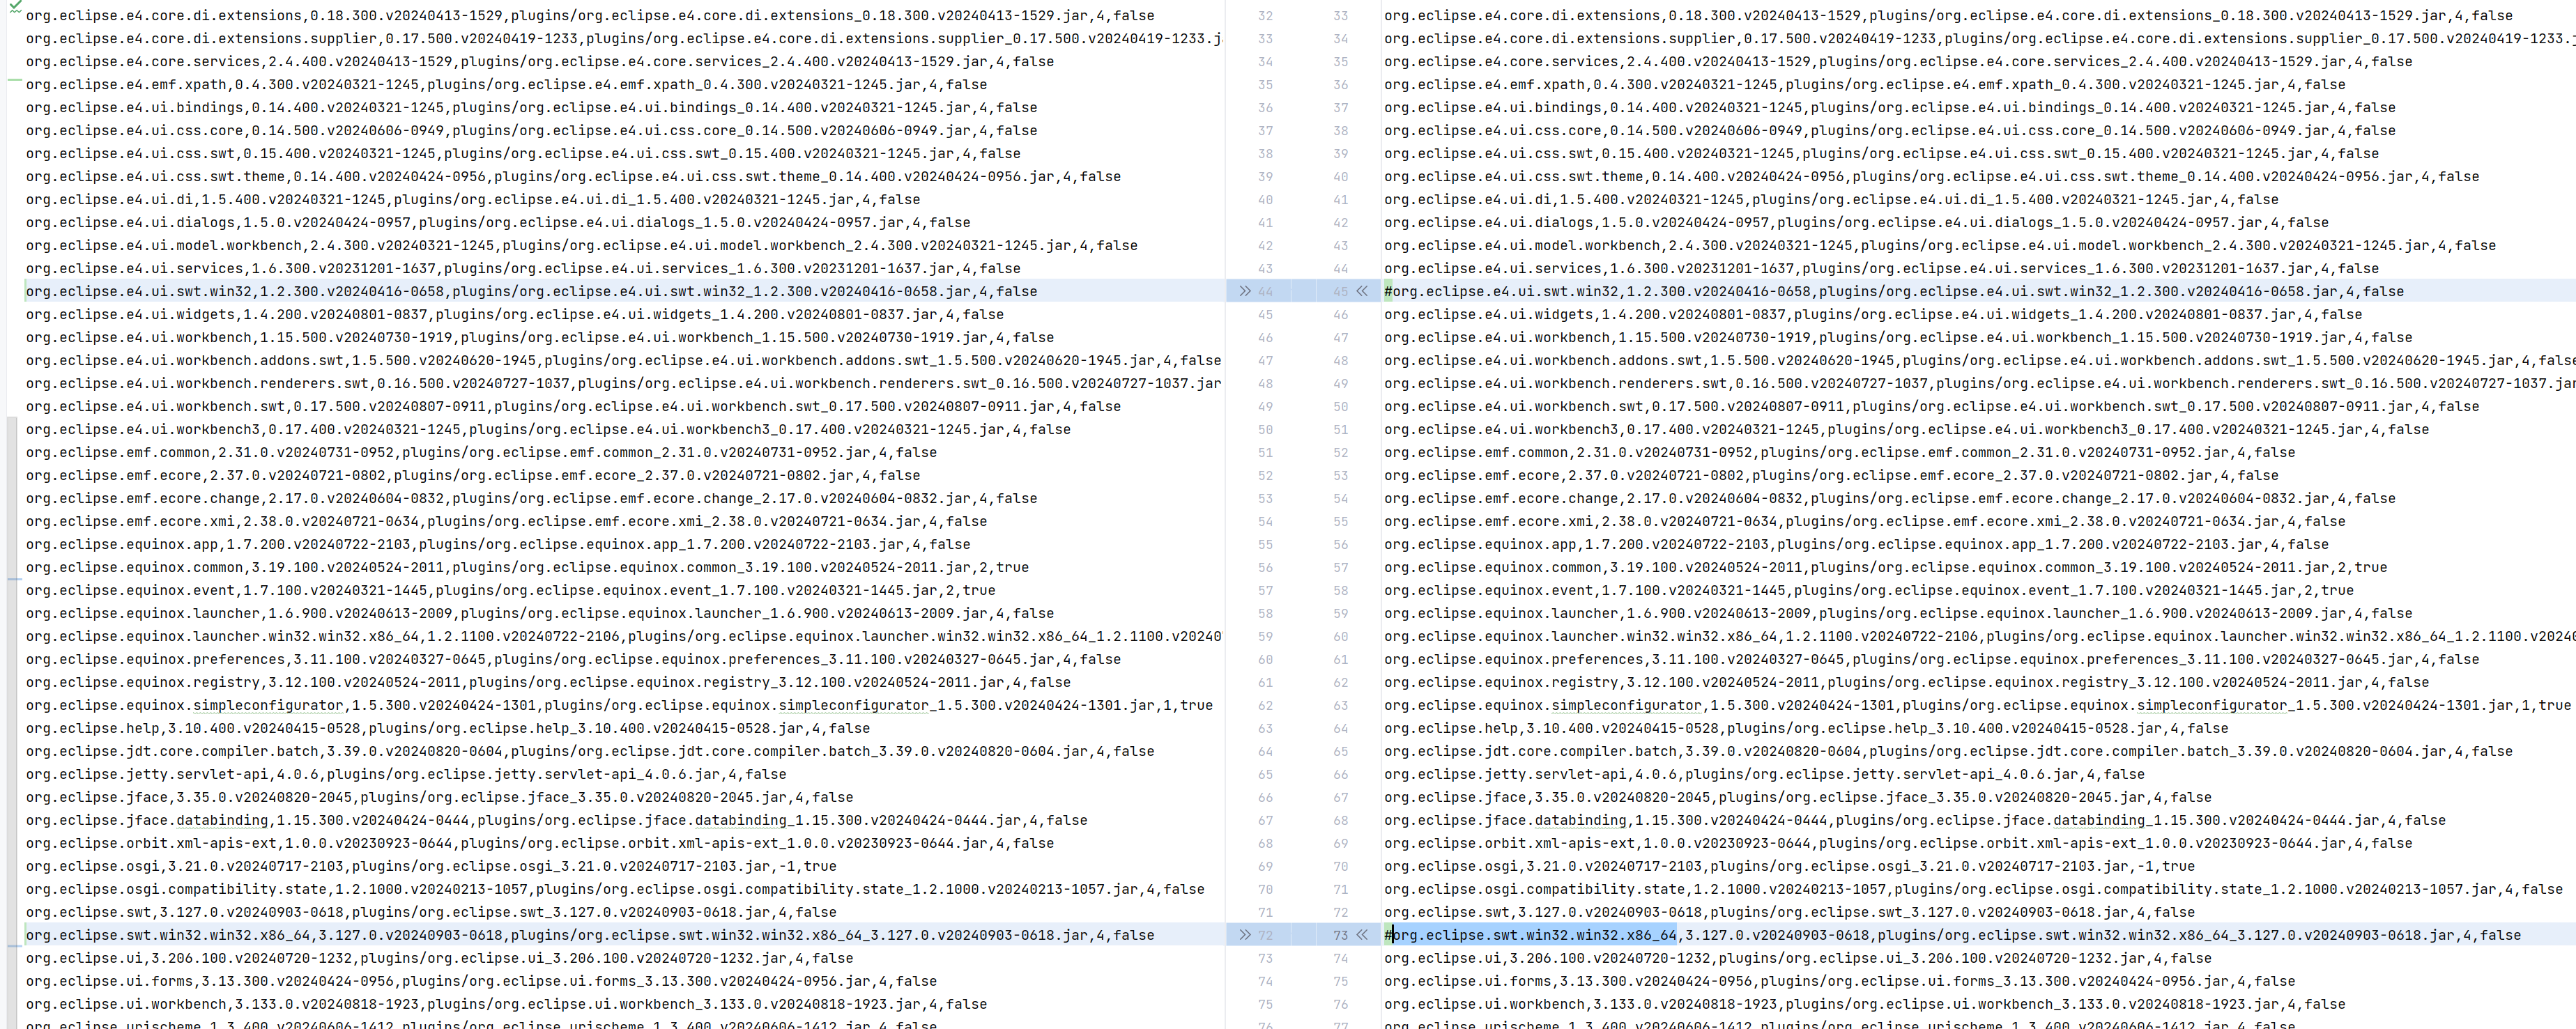The width and height of the screenshot is (2576, 1029).
Task: Click org.eclipse.orbit.xml-apis-ext line in left pane
Action: click(x=540, y=843)
